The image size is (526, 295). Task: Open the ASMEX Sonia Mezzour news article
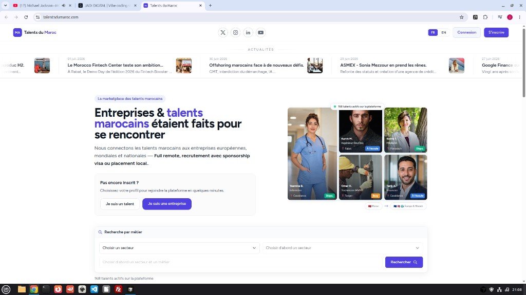click(x=383, y=65)
